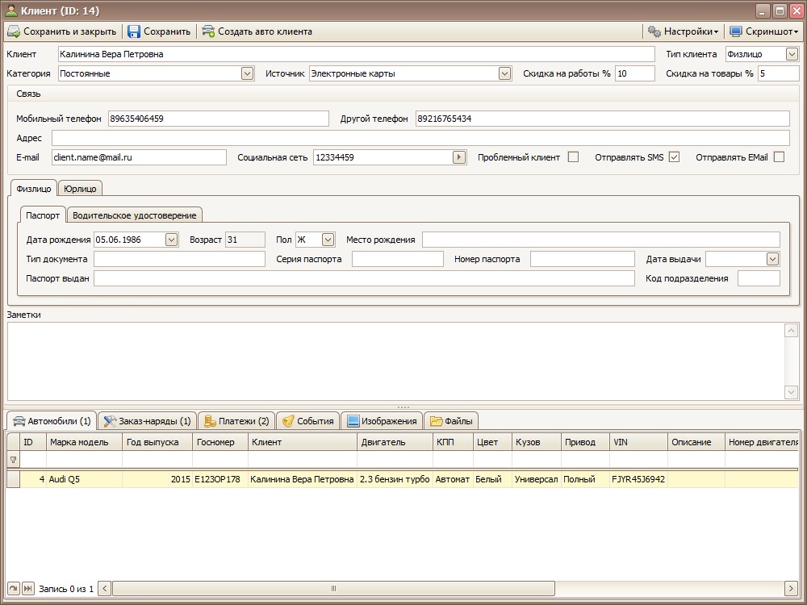Open the Тип клиента dropdown

792,54
